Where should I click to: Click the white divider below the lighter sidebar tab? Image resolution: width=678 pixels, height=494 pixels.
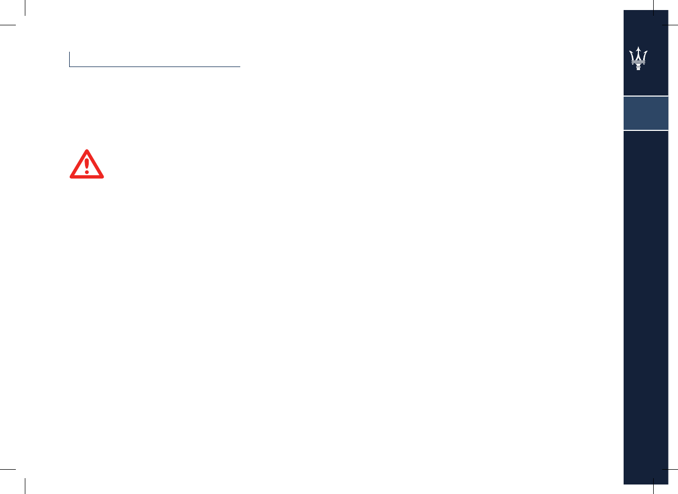pos(646,130)
